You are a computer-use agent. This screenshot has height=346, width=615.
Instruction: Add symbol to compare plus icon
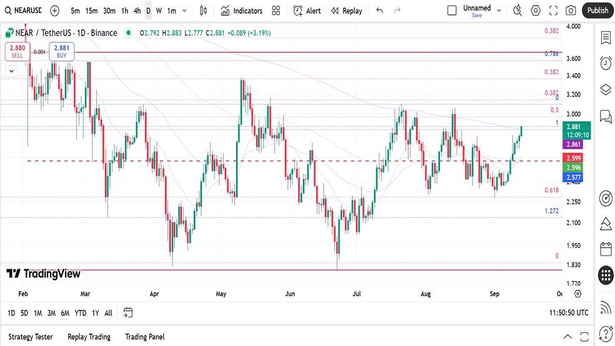(54, 11)
